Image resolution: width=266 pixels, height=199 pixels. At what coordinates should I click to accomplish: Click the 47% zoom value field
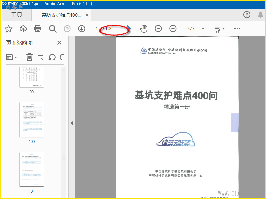(x=191, y=29)
